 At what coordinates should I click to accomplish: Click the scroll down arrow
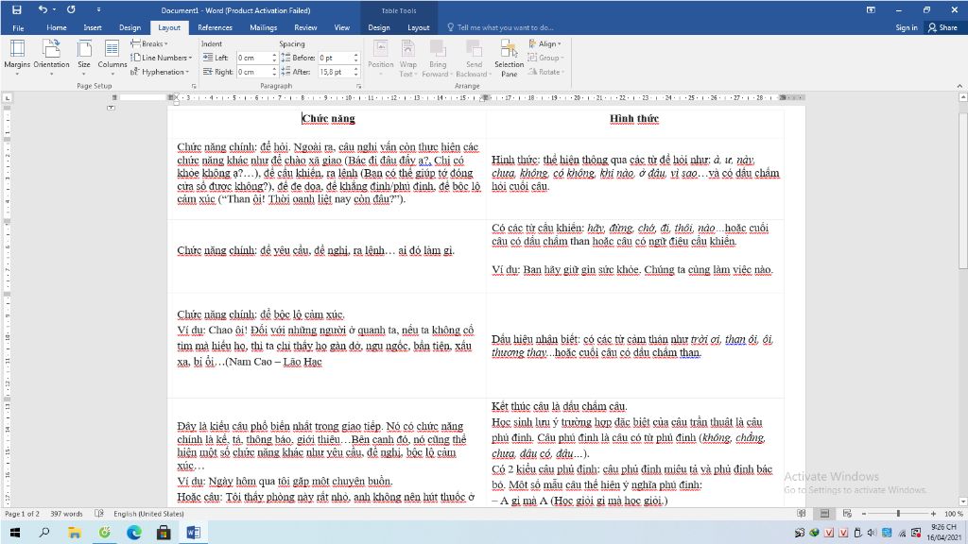tap(962, 502)
